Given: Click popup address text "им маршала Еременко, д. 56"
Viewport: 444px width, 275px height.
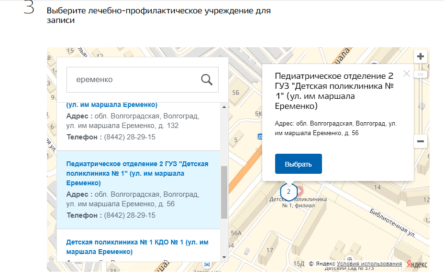Looking at the screenshot, I should 317,133.
